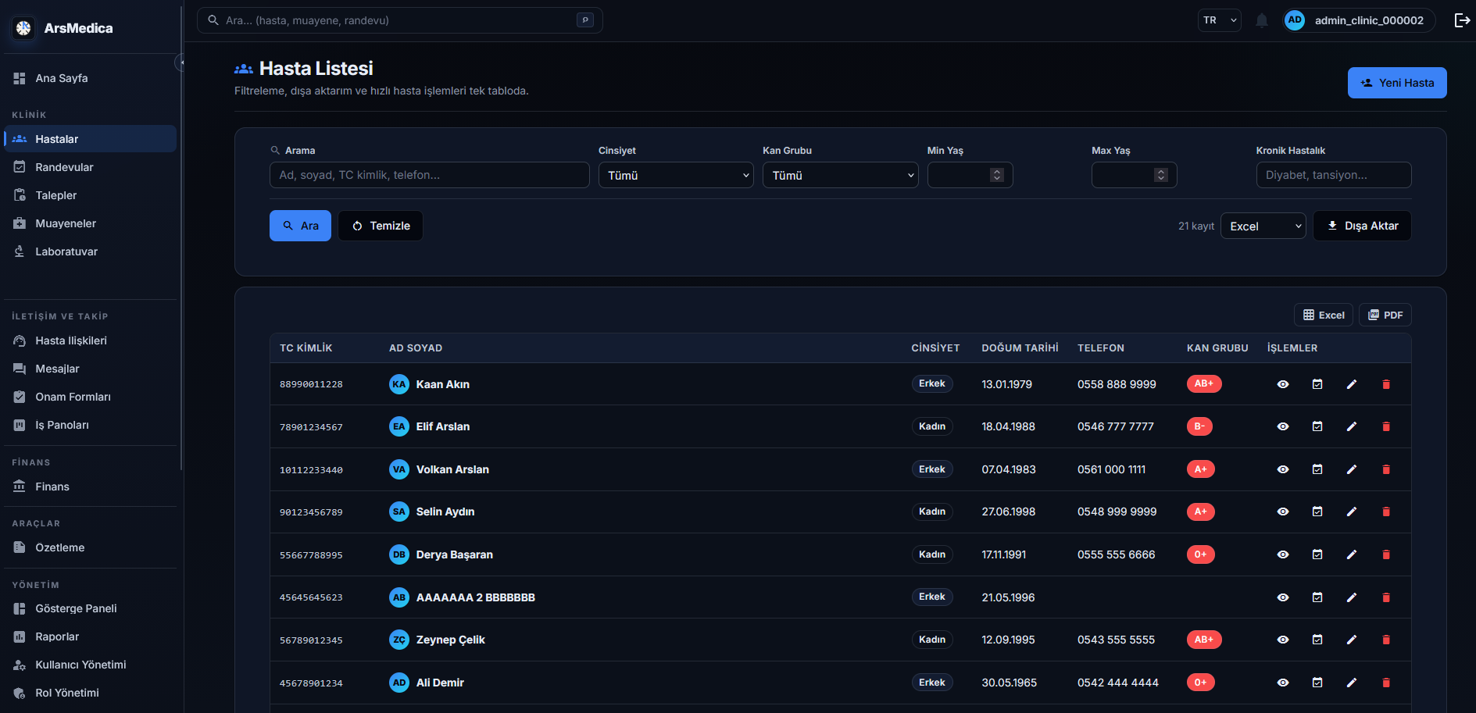Collapse the sidebar with the arrow handle
The image size is (1476, 713).
click(x=180, y=62)
